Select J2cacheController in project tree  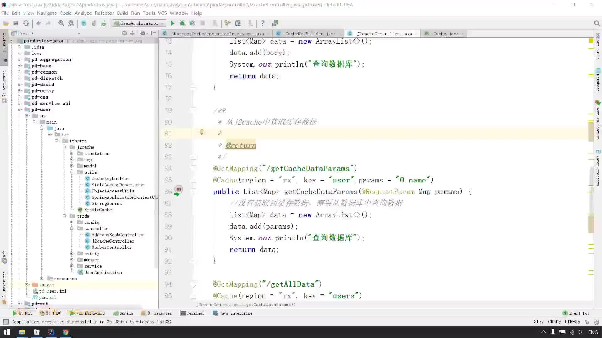[110, 241]
